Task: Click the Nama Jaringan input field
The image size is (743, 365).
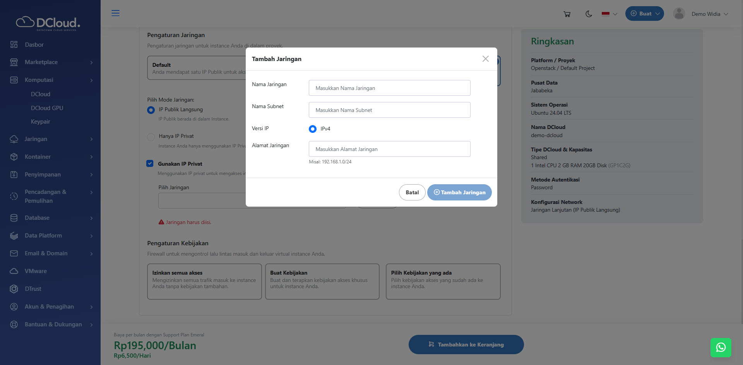Action: (x=389, y=88)
